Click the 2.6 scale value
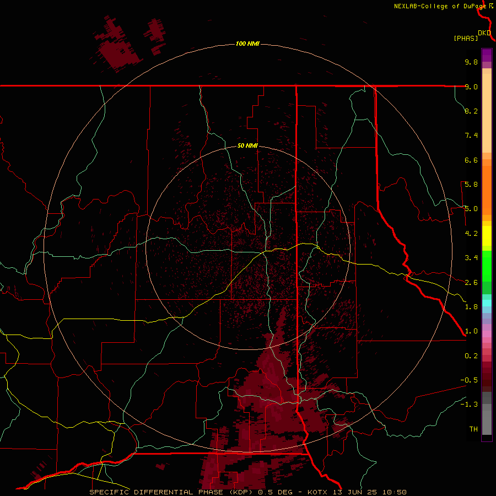This screenshot has width=496, height=496. 471,283
